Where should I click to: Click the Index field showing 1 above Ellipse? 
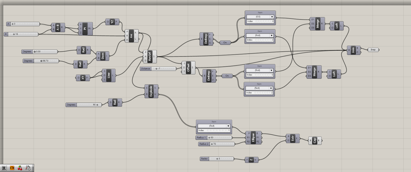[x=214, y=130]
